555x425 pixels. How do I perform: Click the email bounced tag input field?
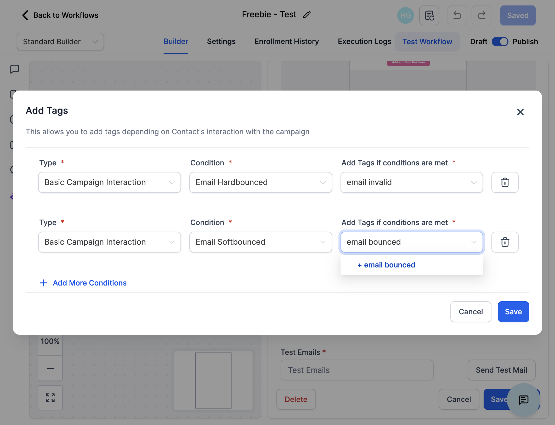pyautogui.click(x=412, y=242)
